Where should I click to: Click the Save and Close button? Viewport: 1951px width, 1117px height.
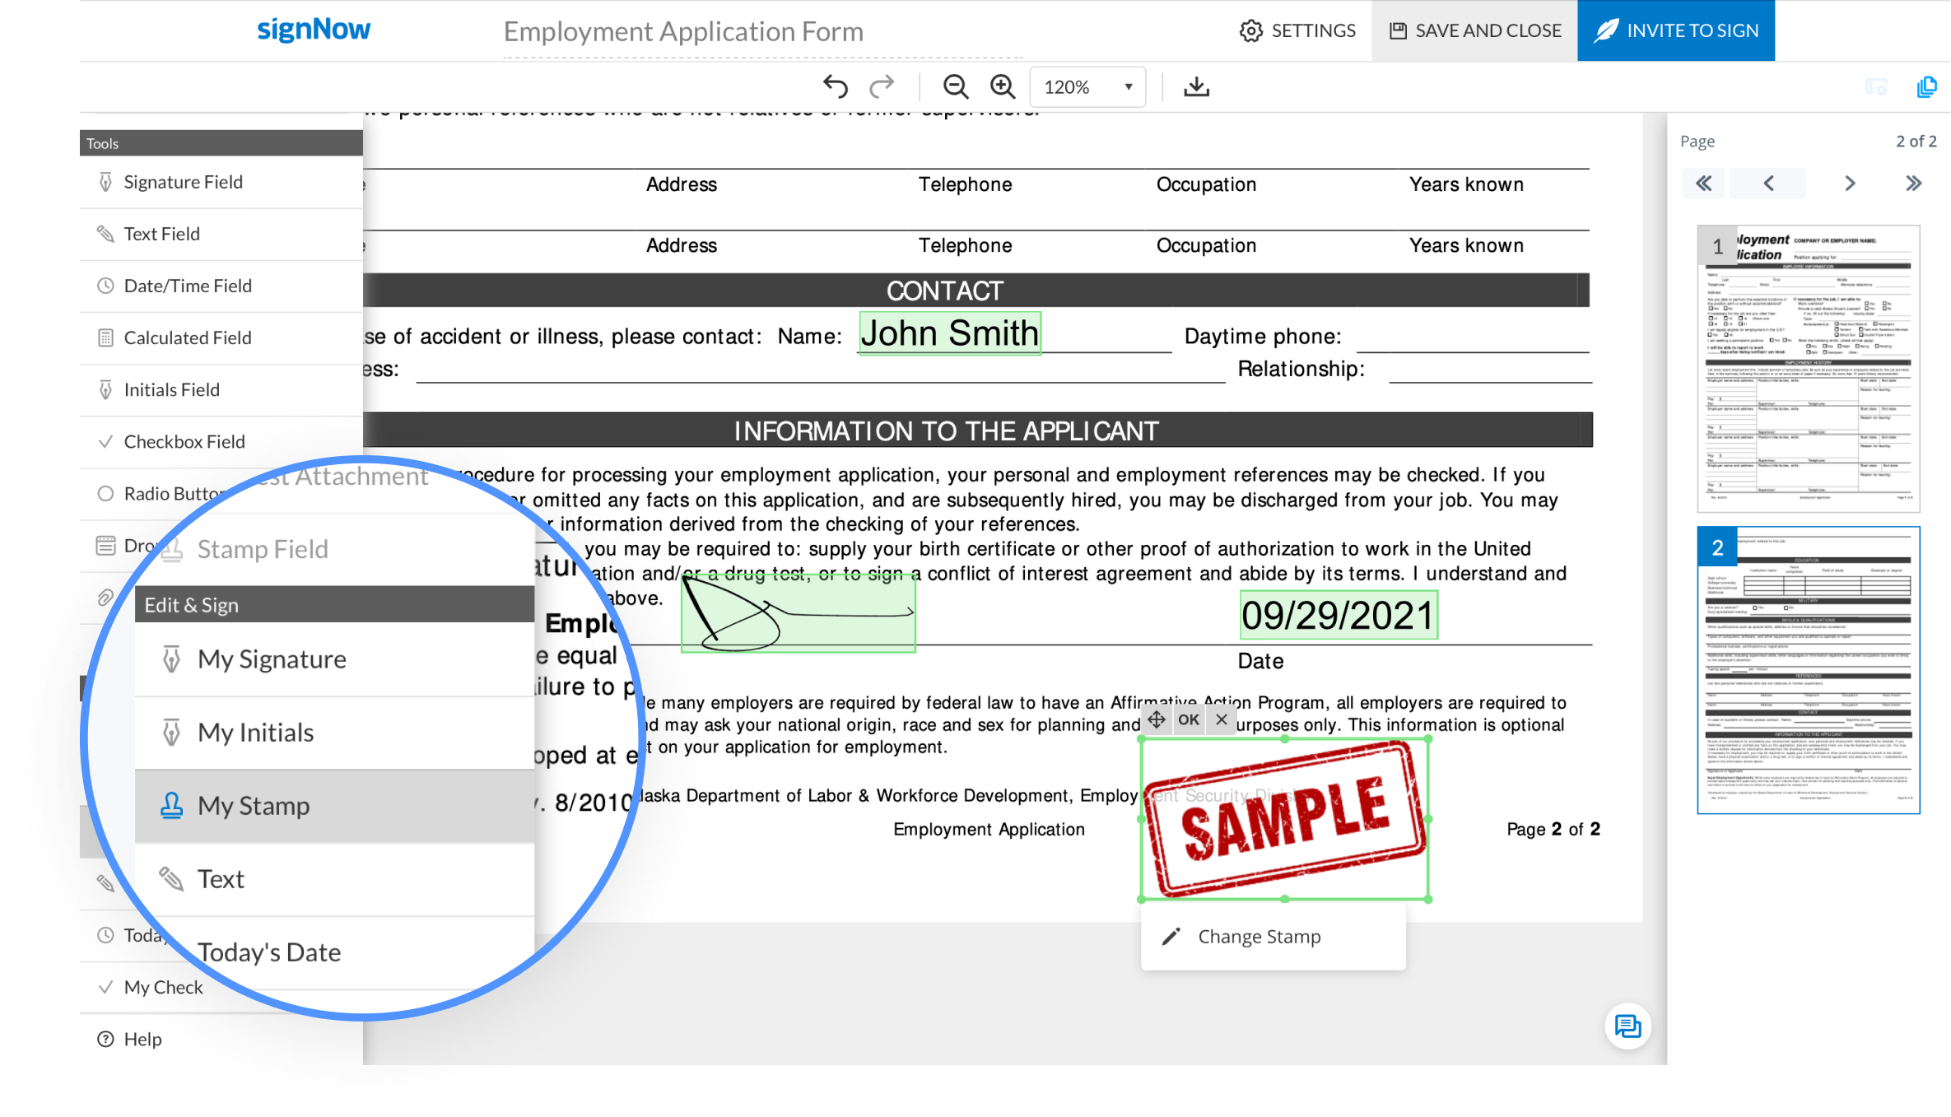tap(1474, 30)
